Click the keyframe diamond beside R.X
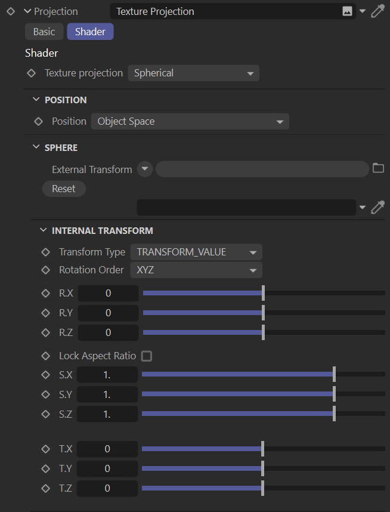Screen dimensions: 390x512 [46, 294]
